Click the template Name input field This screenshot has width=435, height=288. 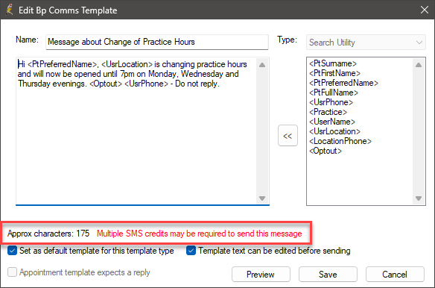pos(157,42)
